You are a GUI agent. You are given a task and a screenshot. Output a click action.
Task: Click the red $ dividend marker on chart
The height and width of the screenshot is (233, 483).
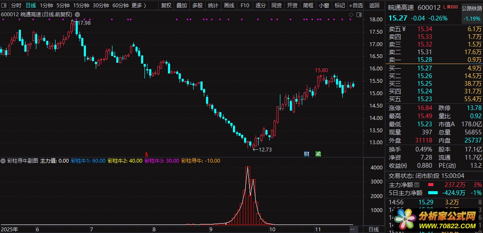147,154
